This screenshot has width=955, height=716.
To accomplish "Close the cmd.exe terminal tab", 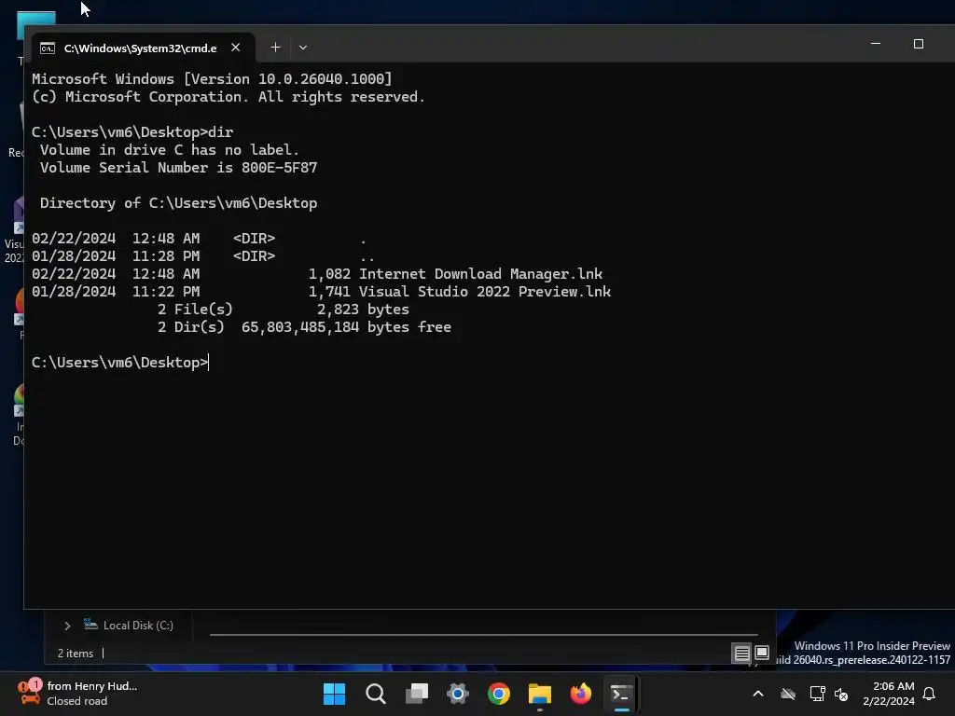I will pos(236,48).
